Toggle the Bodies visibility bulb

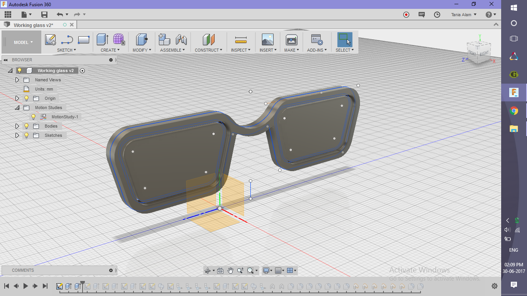point(26,126)
